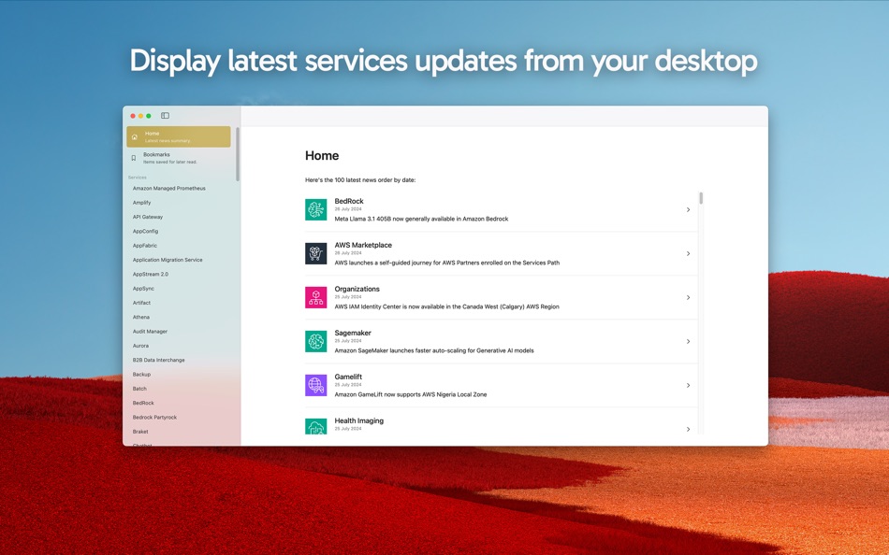This screenshot has width=889, height=555.
Task: Click the BedRock news title
Action: coord(349,201)
